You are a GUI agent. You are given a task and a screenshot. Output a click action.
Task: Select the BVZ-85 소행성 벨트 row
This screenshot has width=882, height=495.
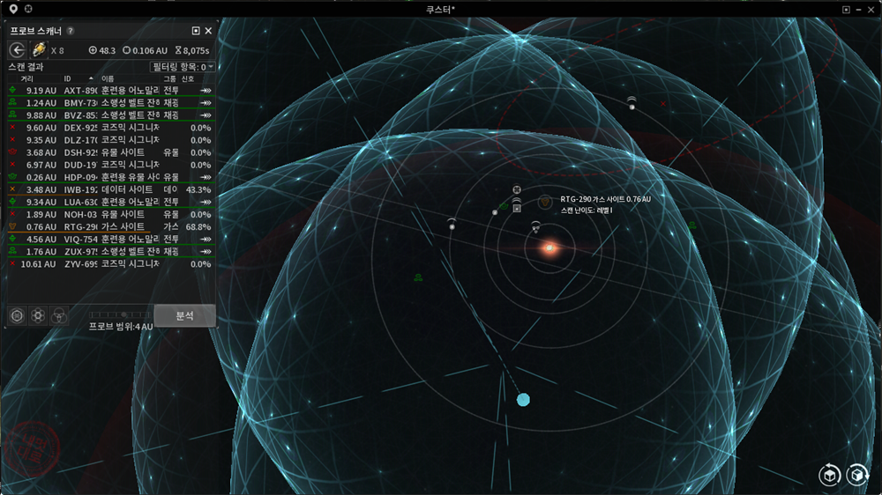coord(111,115)
